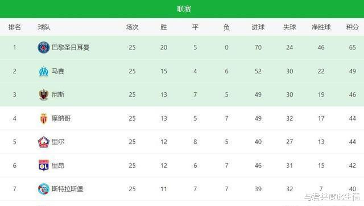This screenshot has width=364, height=206.
Task: Sort table by 积分 column header
Action: pos(353,27)
